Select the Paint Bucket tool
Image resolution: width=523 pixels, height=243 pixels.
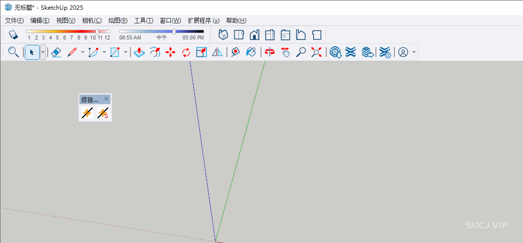point(251,52)
